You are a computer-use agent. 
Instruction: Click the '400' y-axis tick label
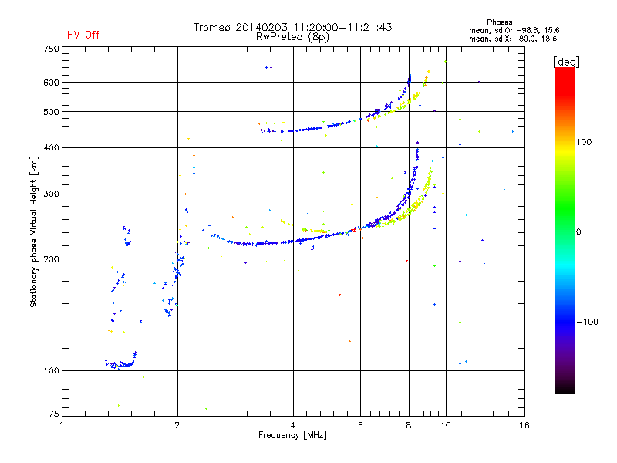pyautogui.click(x=51, y=147)
